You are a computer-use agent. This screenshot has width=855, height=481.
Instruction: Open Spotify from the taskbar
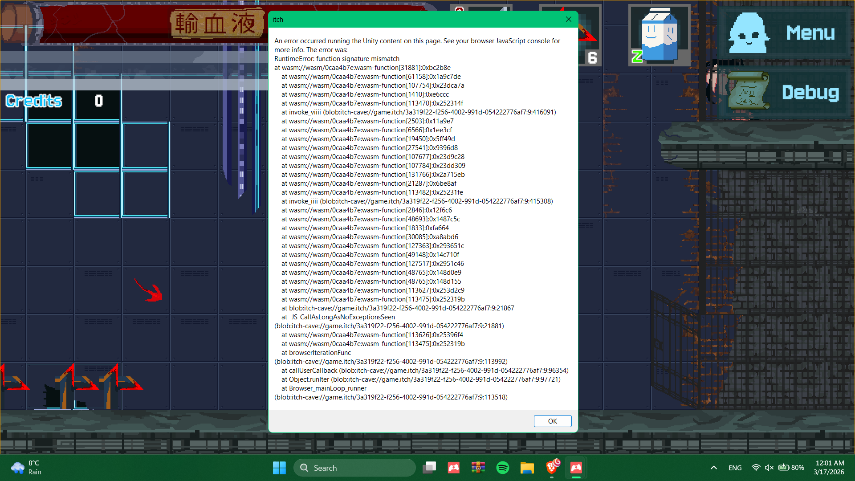coord(503,468)
